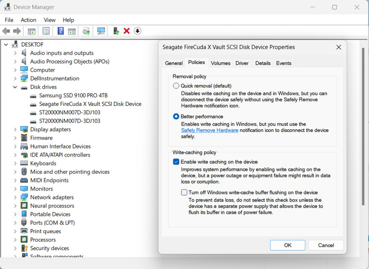
Task: Click the Disable device down-arrow icon
Action: (x=138, y=31)
